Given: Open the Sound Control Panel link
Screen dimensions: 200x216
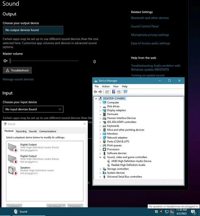Looking at the screenshot, I should pos(145,26).
